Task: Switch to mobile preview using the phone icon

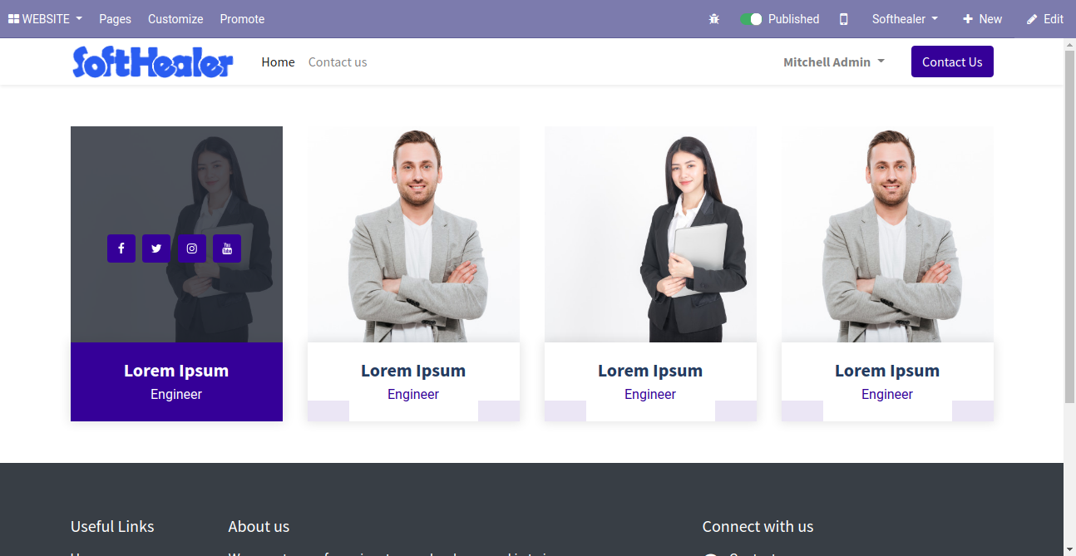Action: [x=844, y=19]
